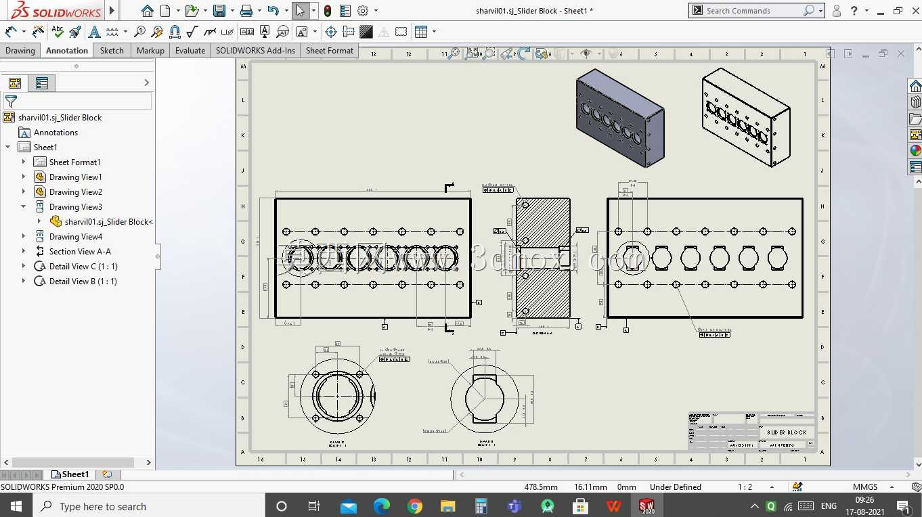Run the Spell Checker tool

click(x=58, y=31)
